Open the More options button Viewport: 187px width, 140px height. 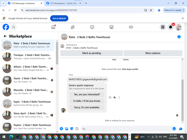point(153,53)
